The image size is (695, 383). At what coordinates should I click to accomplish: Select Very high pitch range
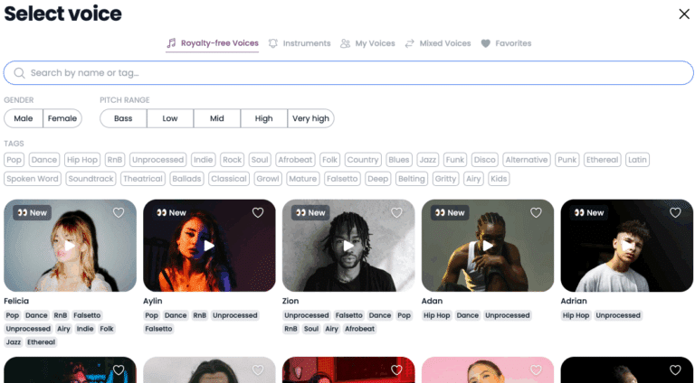point(310,118)
